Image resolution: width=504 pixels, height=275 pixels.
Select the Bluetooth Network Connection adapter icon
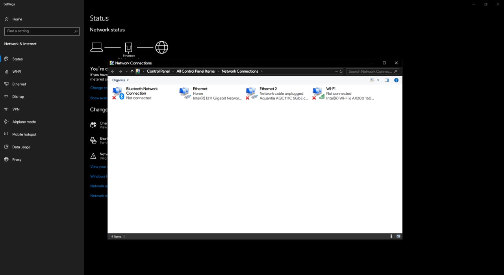118,93
